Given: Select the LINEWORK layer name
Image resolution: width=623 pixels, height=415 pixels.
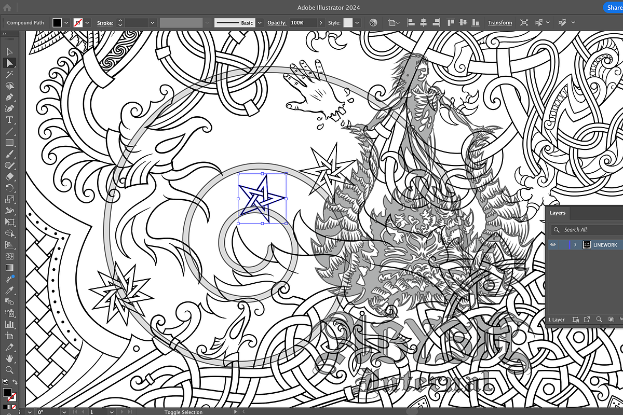Looking at the screenshot, I should (x=605, y=244).
